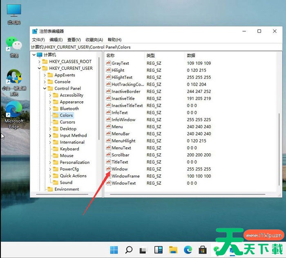Viewport: 286px width, 258px height.
Task: Click the tree pane vertical scrollbar
Action: coord(99,98)
